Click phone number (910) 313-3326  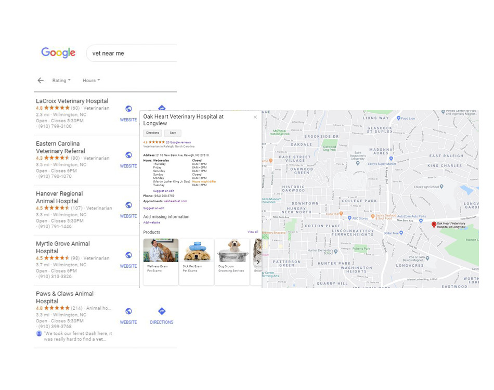click(55, 277)
